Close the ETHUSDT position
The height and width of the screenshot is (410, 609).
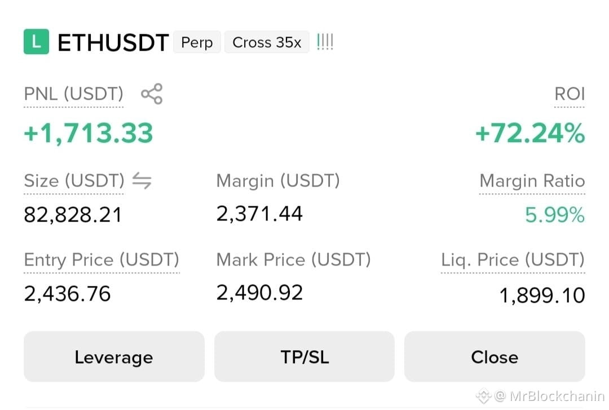[x=495, y=356]
